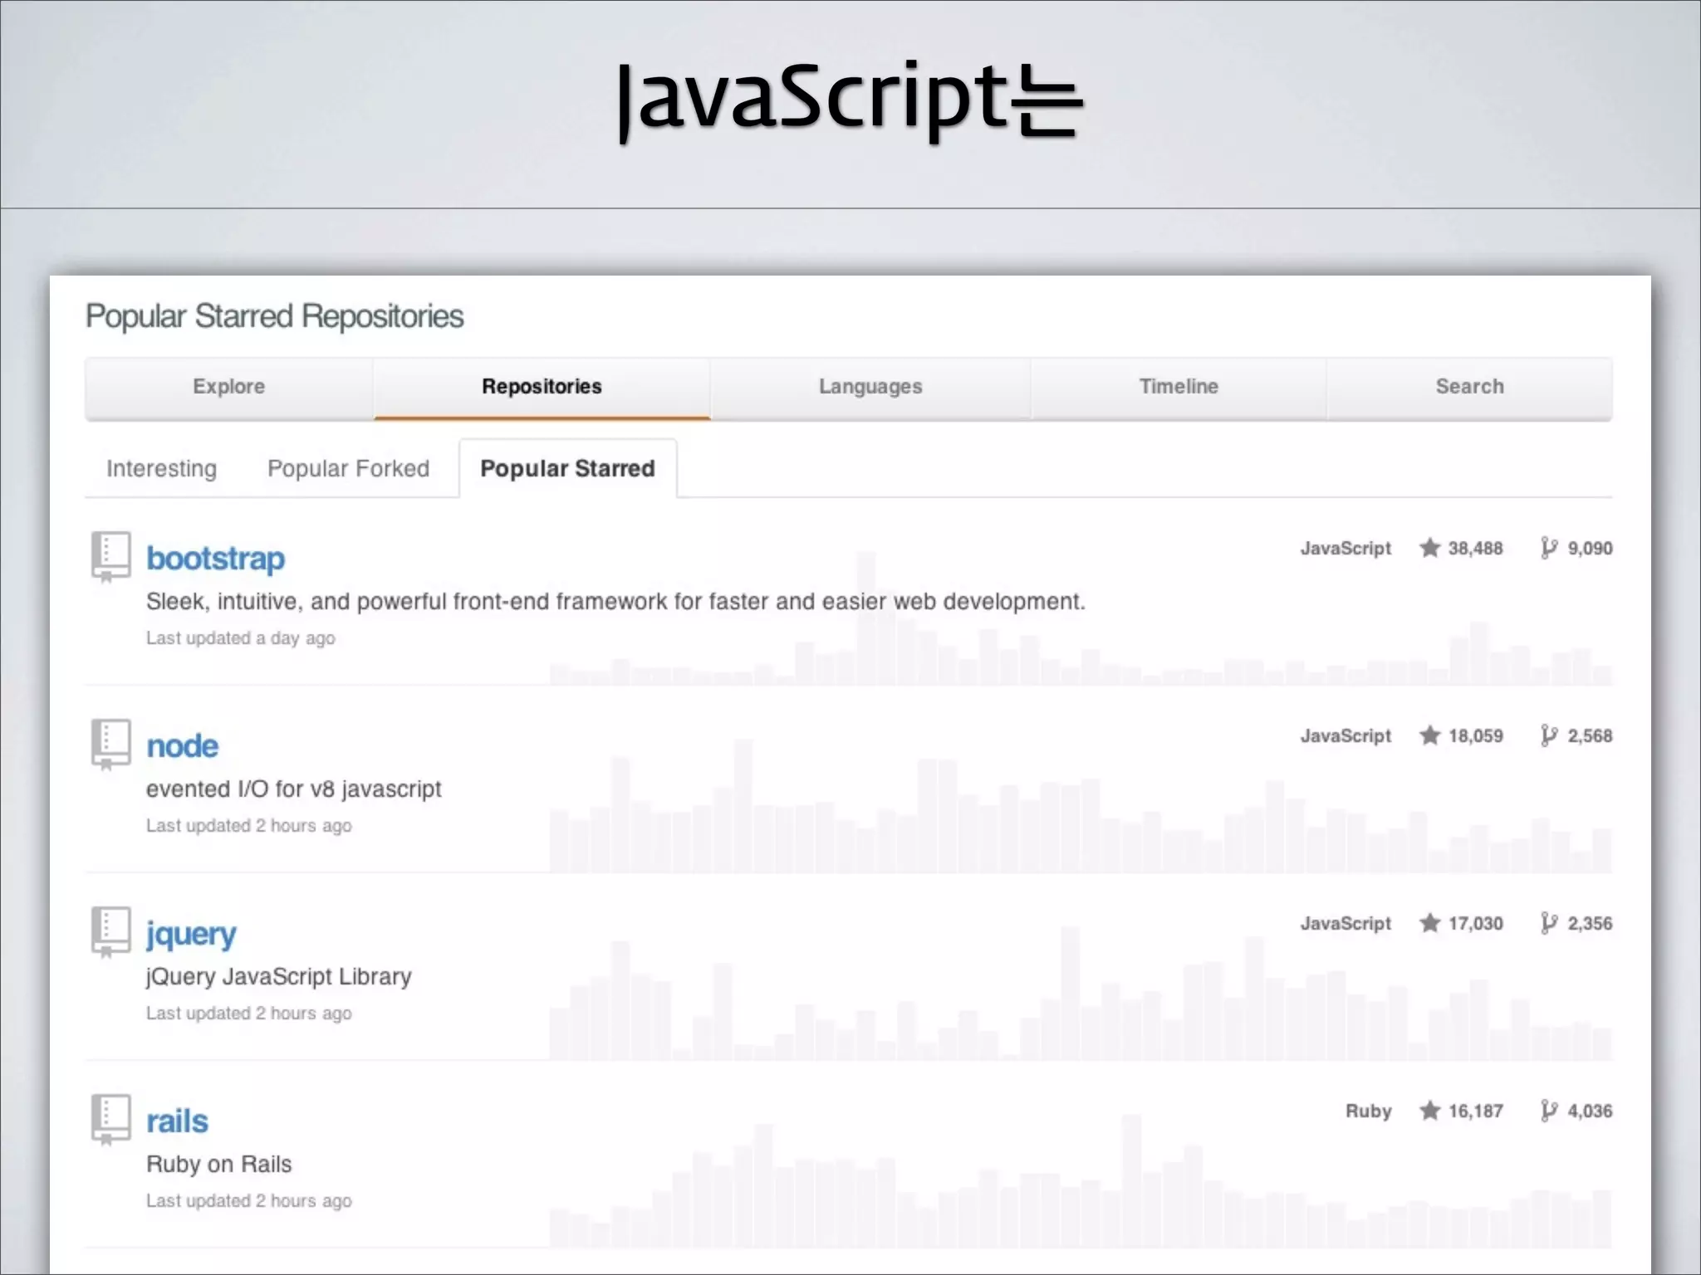Click the fork icon beside 9,090
Image resolution: width=1701 pixels, height=1275 pixels.
pos(1548,548)
